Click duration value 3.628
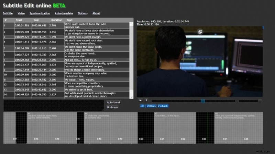 click(53, 65)
